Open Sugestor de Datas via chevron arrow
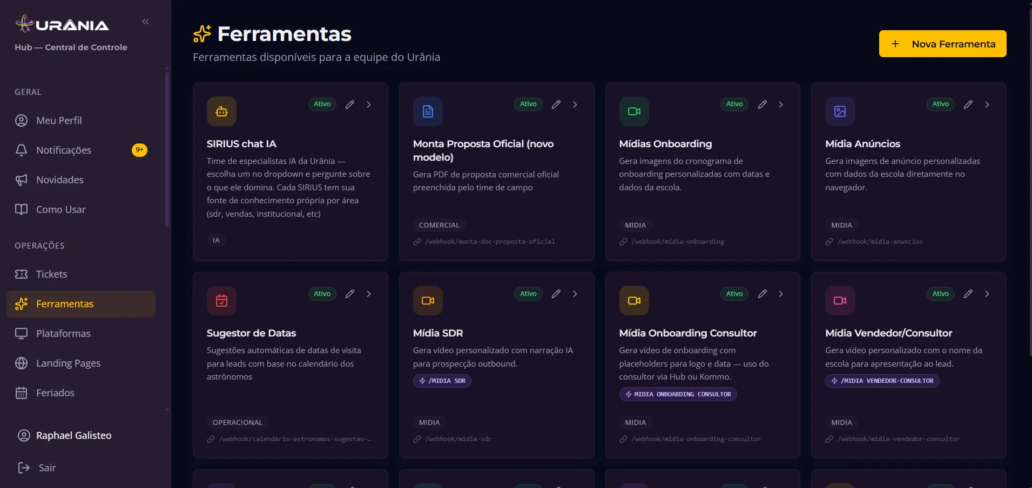This screenshot has height=488, width=1032. tap(369, 294)
